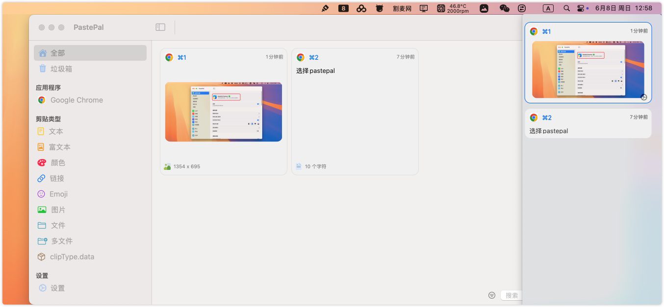The height and width of the screenshot is (307, 664).
Task: Click Chrome icon on popup ⌘1 item
Action: point(534,31)
